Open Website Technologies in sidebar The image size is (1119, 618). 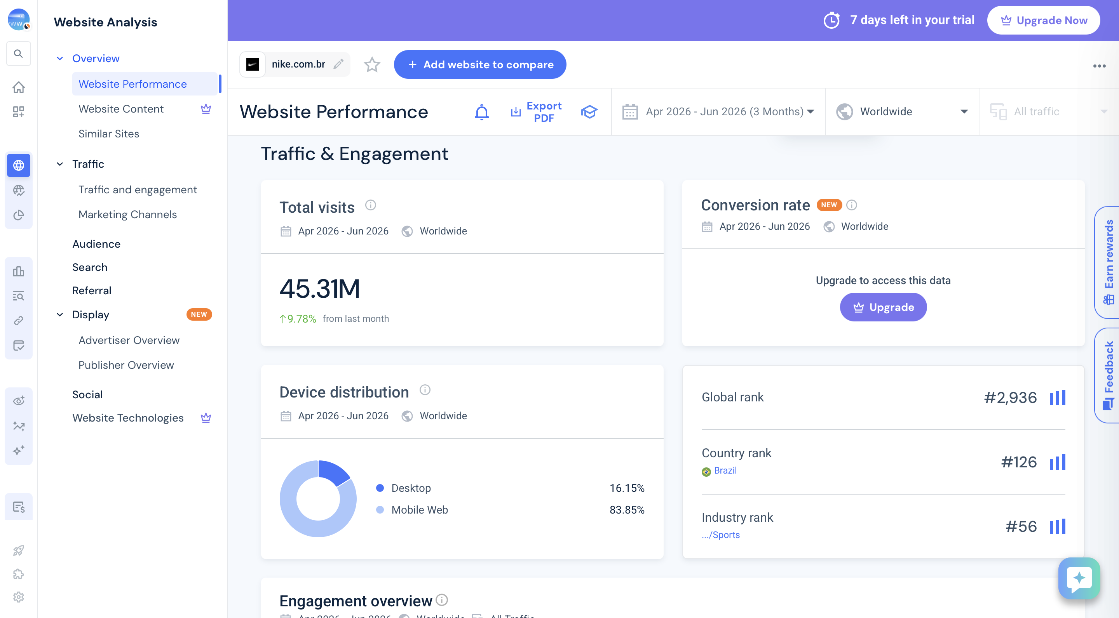[128, 418]
